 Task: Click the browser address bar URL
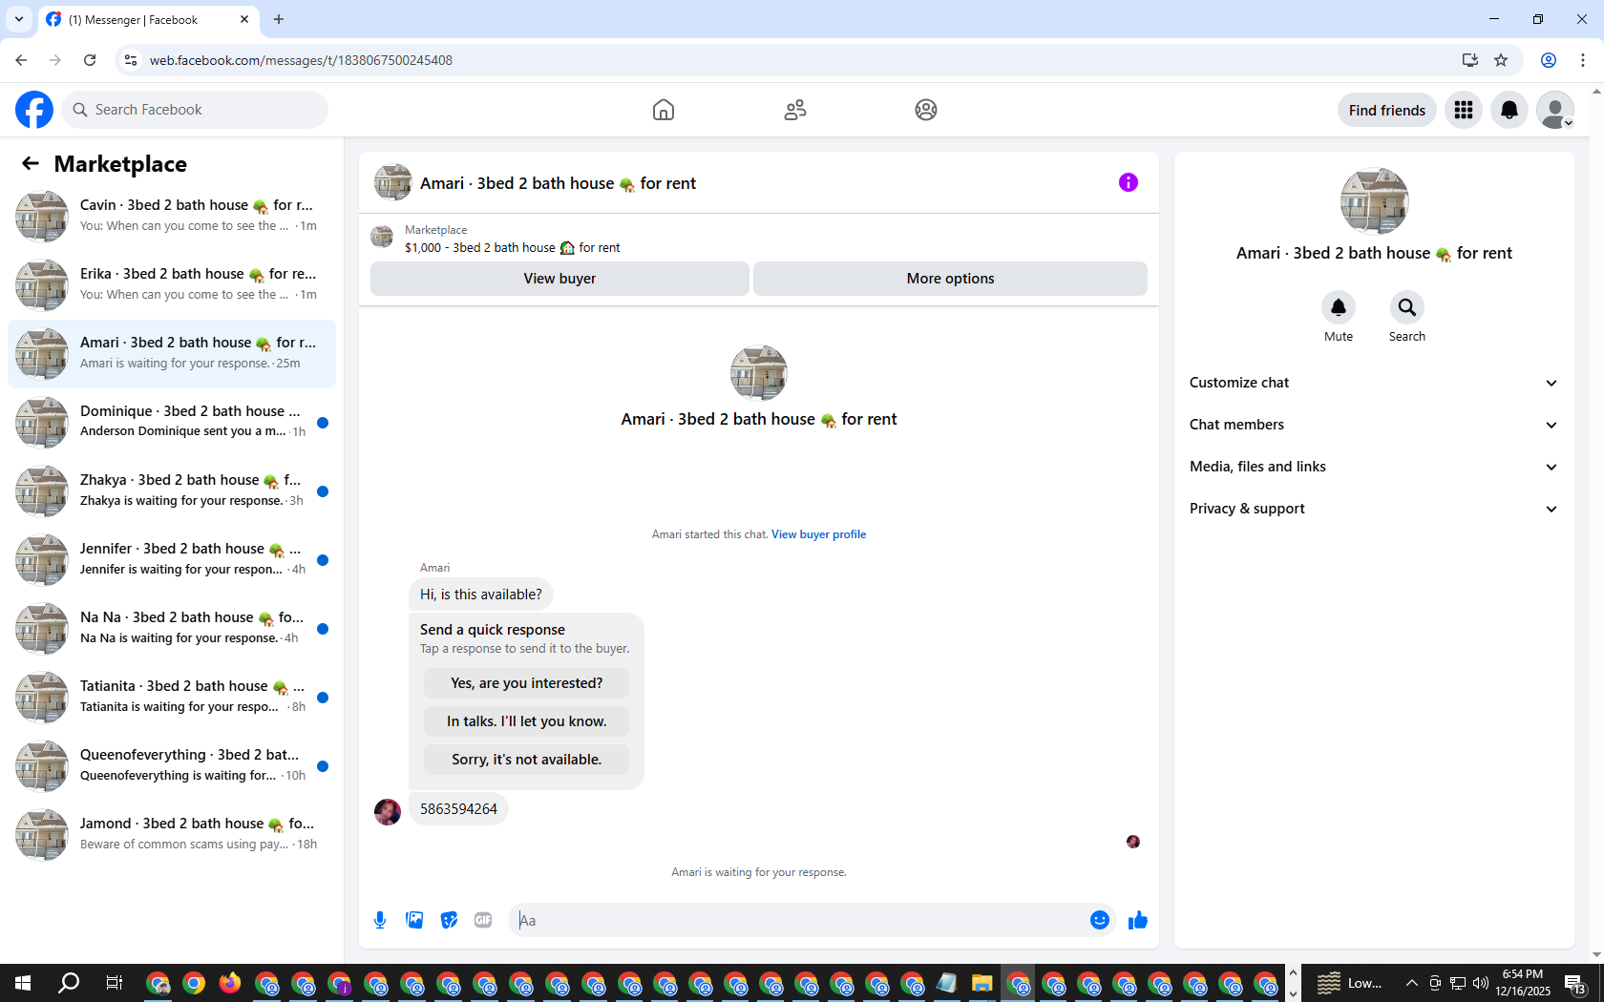(301, 60)
